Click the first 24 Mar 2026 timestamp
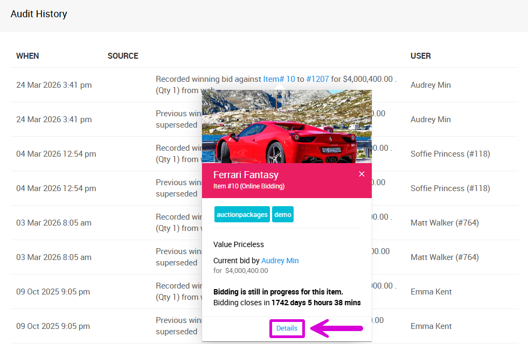528x344 pixels. tap(54, 85)
